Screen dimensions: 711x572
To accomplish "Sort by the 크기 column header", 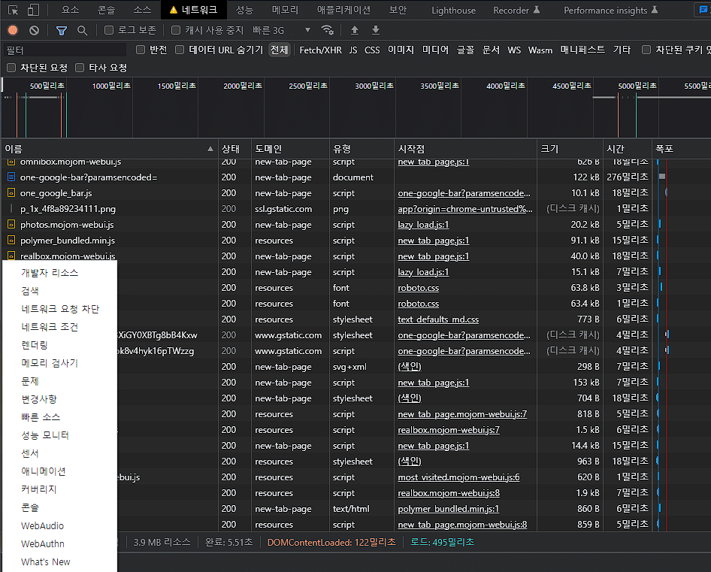I will [570, 149].
